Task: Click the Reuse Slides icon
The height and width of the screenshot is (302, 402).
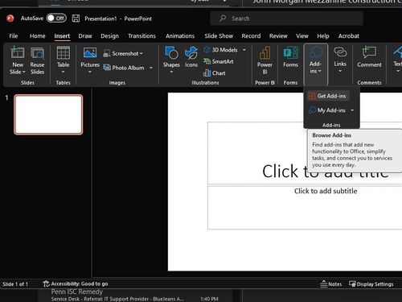Action: (x=37, y=54)
